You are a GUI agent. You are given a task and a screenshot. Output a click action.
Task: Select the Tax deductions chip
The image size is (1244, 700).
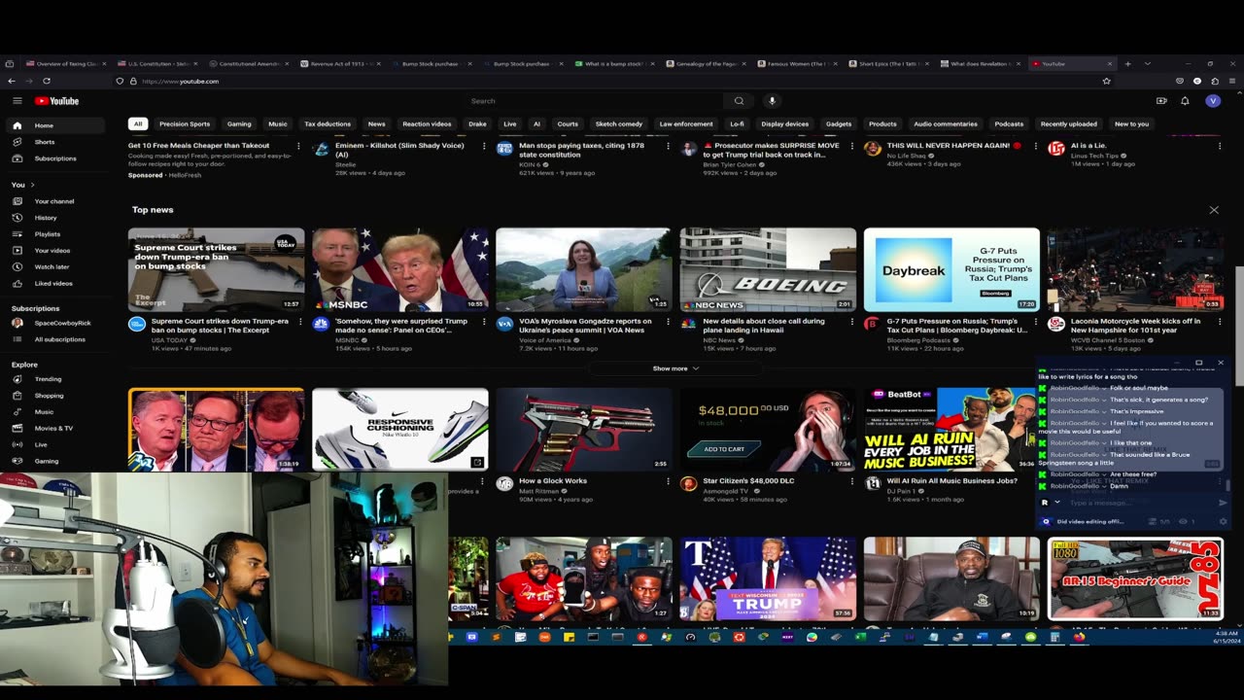[328, 123]
